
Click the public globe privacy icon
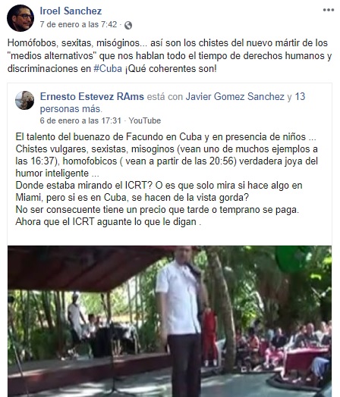click(x=128, y=25)
